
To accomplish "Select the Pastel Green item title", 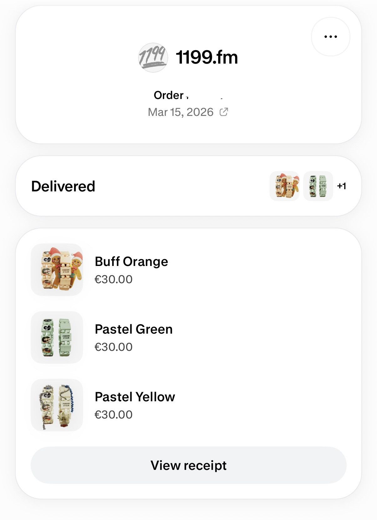I will (134, 329).
